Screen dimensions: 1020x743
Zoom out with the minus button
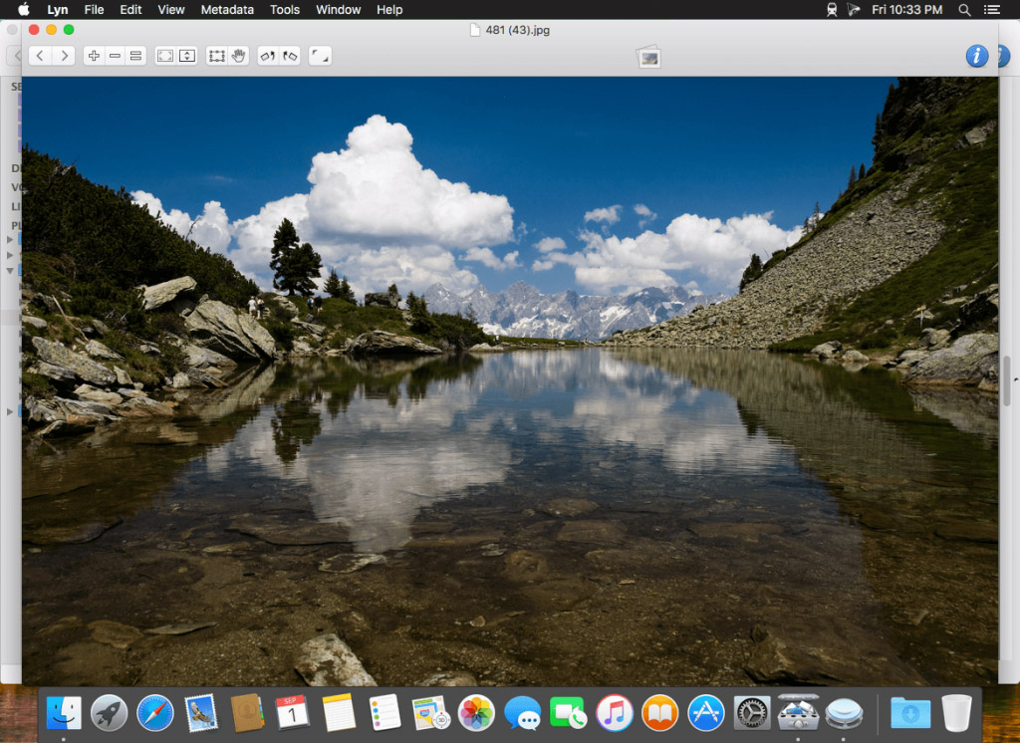115,56
